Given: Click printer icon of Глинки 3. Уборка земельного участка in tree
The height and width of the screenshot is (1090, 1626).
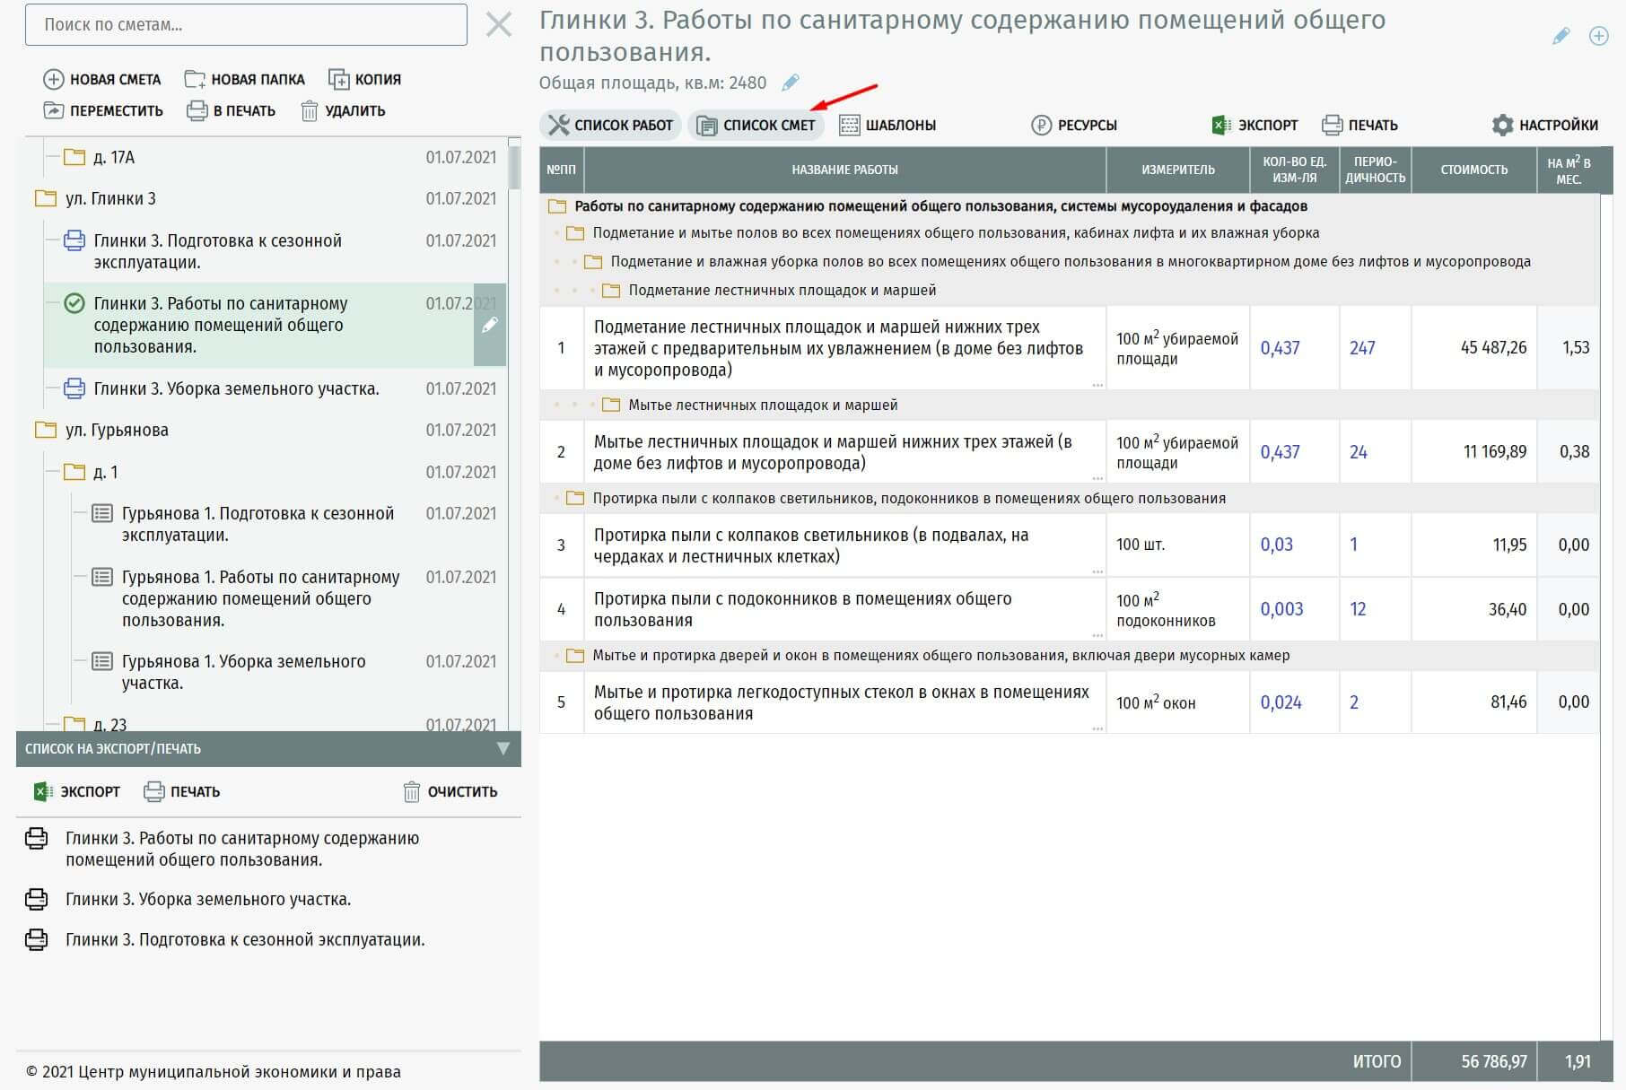Looking at the screenshot, I should tap(74, 388).
